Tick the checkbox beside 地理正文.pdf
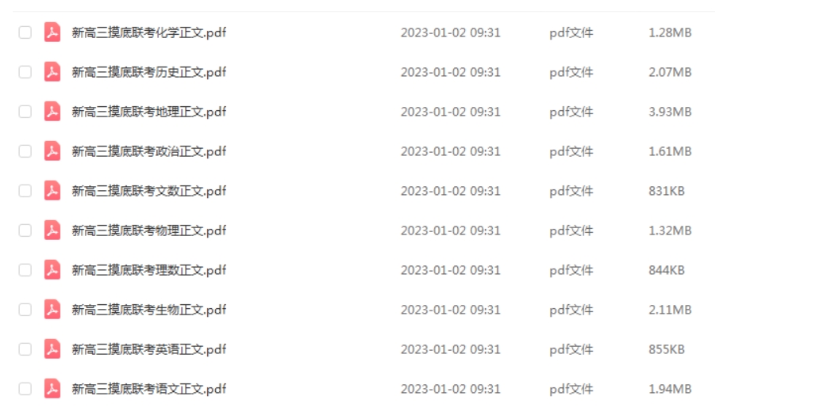 coord(25,112)
